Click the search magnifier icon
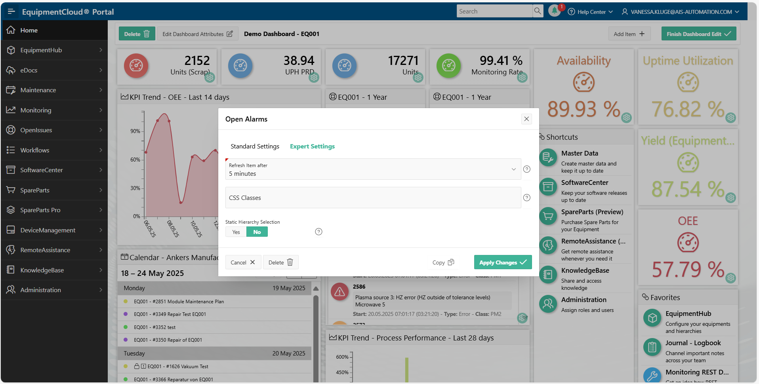The width and height of the screenshot is (759, 384). pos(538,11)
